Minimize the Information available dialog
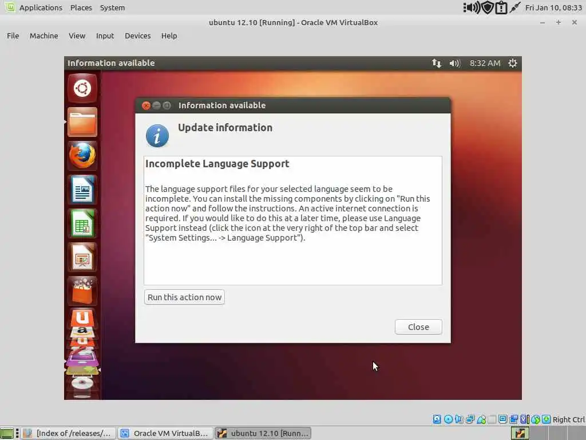Viewport: 586px width, 440px height. (x=157, y=105)
